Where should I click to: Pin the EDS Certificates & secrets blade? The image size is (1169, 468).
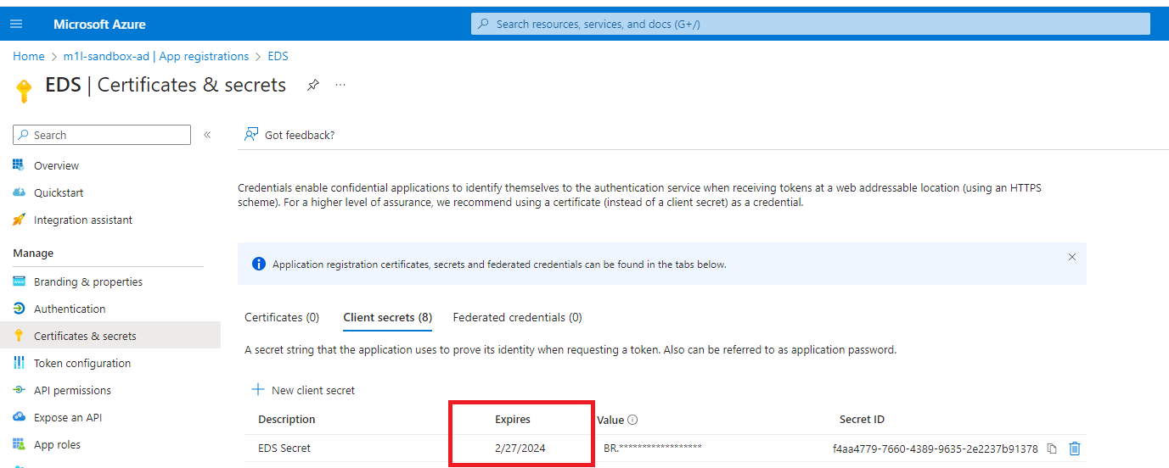(313, 85)
